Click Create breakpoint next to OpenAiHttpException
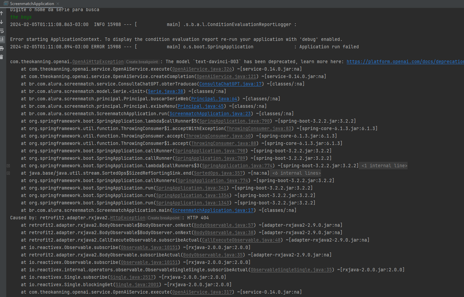 (142, 62)
